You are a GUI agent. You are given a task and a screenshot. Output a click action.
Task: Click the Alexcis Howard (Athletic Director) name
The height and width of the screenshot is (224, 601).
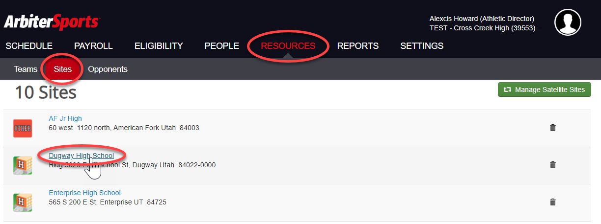[x=482, y=19]
